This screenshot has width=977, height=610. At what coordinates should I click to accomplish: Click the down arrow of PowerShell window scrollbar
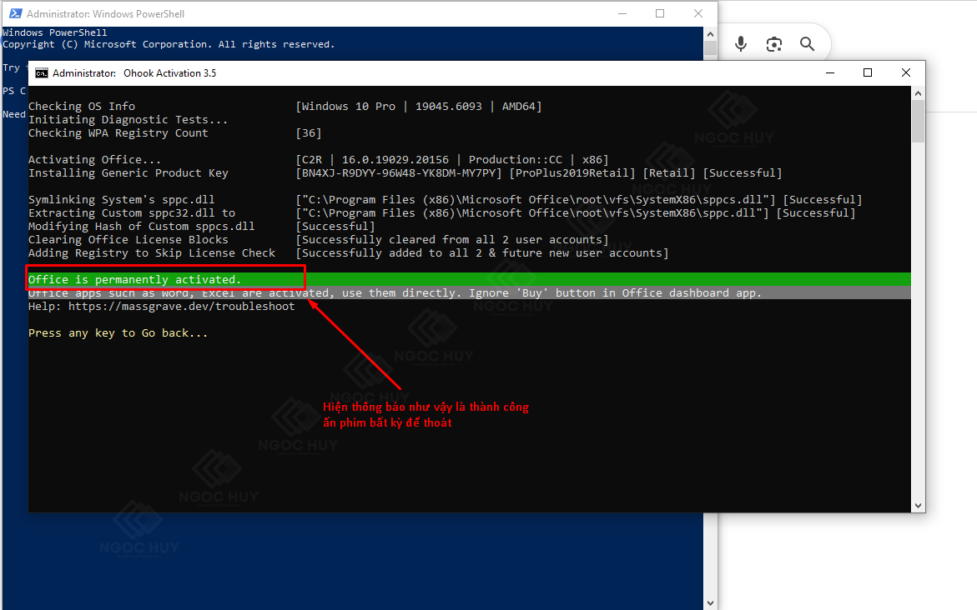click(710, 603)
